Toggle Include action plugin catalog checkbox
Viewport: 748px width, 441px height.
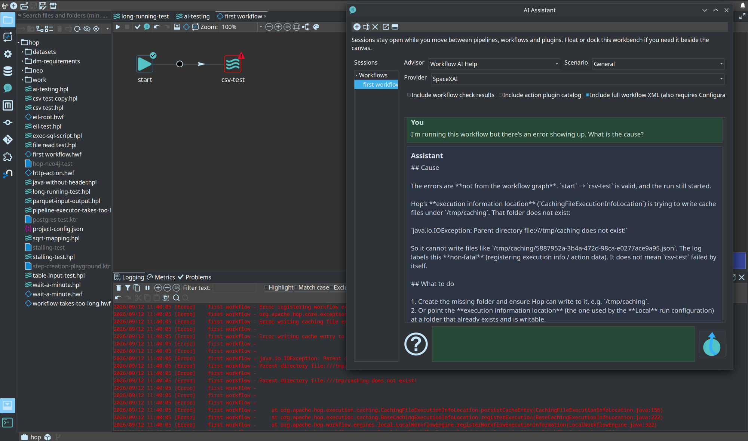[x=501, y=95]
